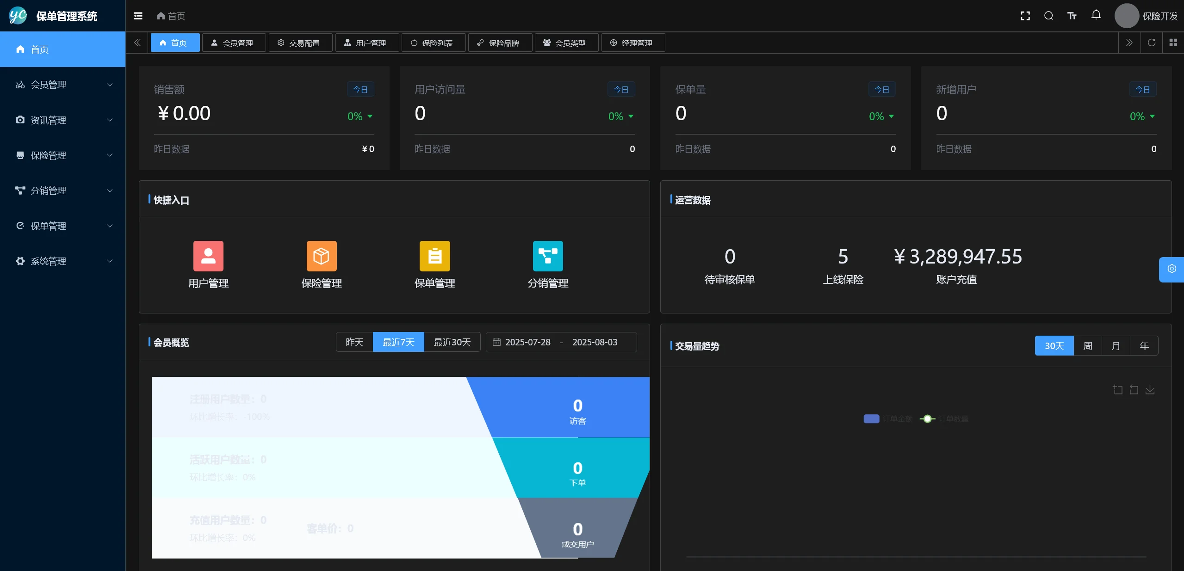Open the blue settings gear on right edge
Image resolution: width=1184 pixels, height=571 pixels.
coord(1171,269)
